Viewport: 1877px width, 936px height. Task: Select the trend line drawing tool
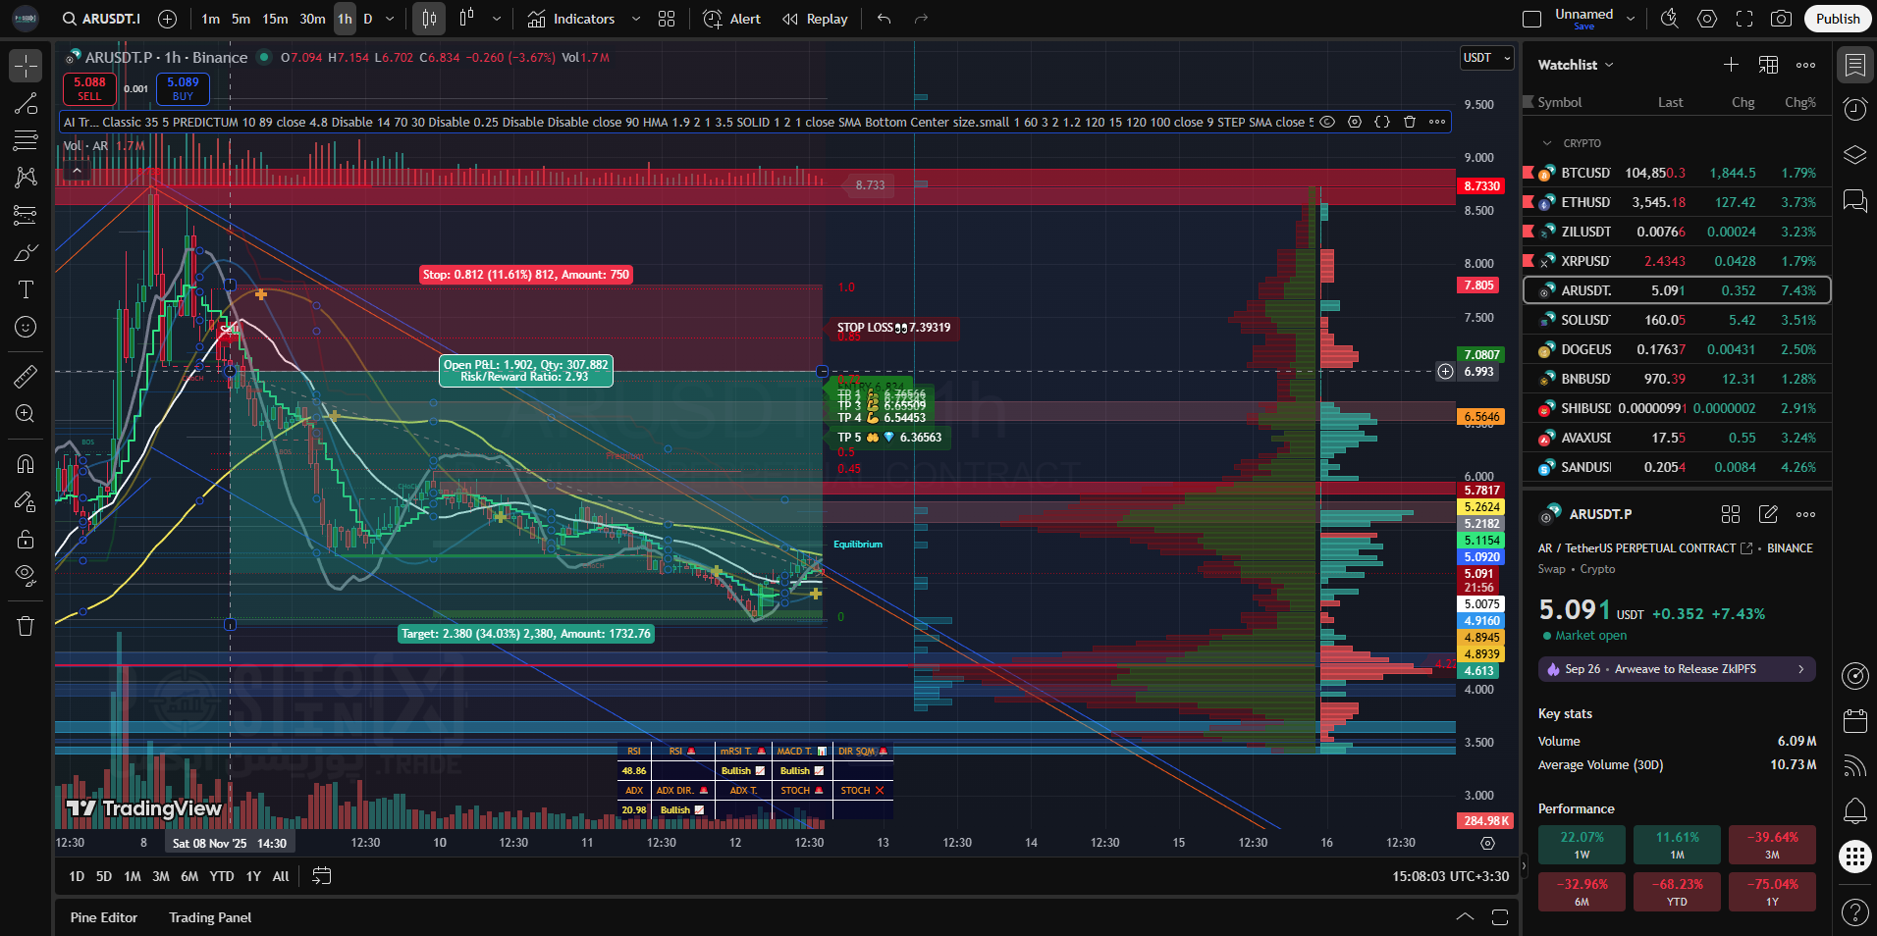pyautogui.click(x=26, y=104)
